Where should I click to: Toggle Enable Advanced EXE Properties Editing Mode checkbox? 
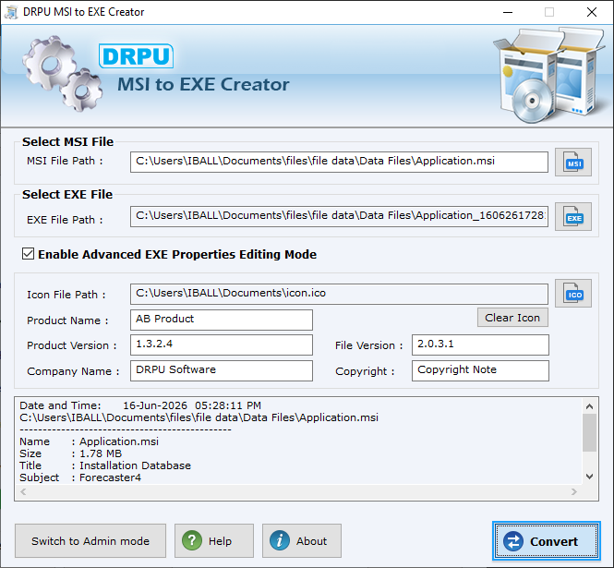(28, 254)
